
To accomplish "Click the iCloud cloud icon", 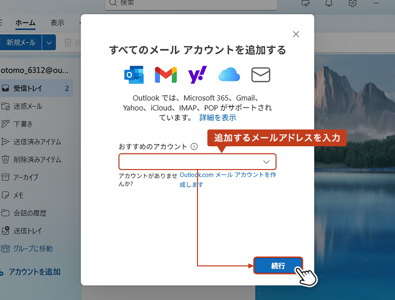I will point(229,75).
